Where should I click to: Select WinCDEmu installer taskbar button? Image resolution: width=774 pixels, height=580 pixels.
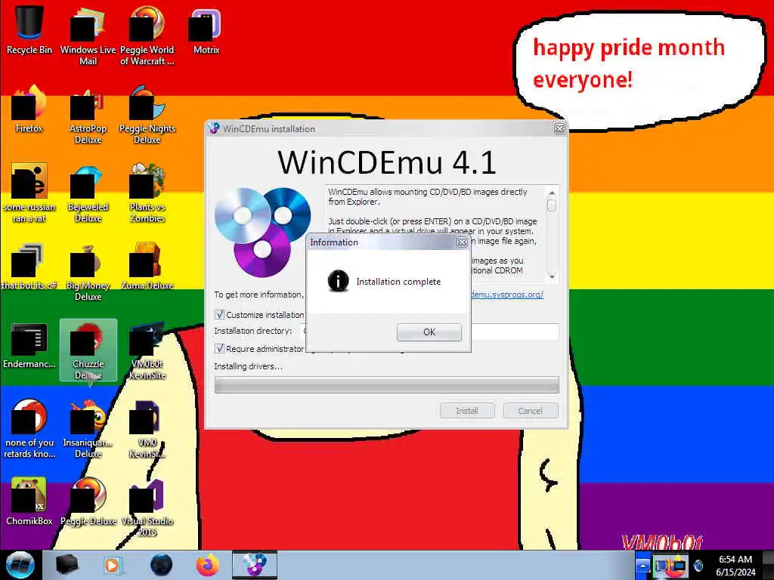click(255, 565)
